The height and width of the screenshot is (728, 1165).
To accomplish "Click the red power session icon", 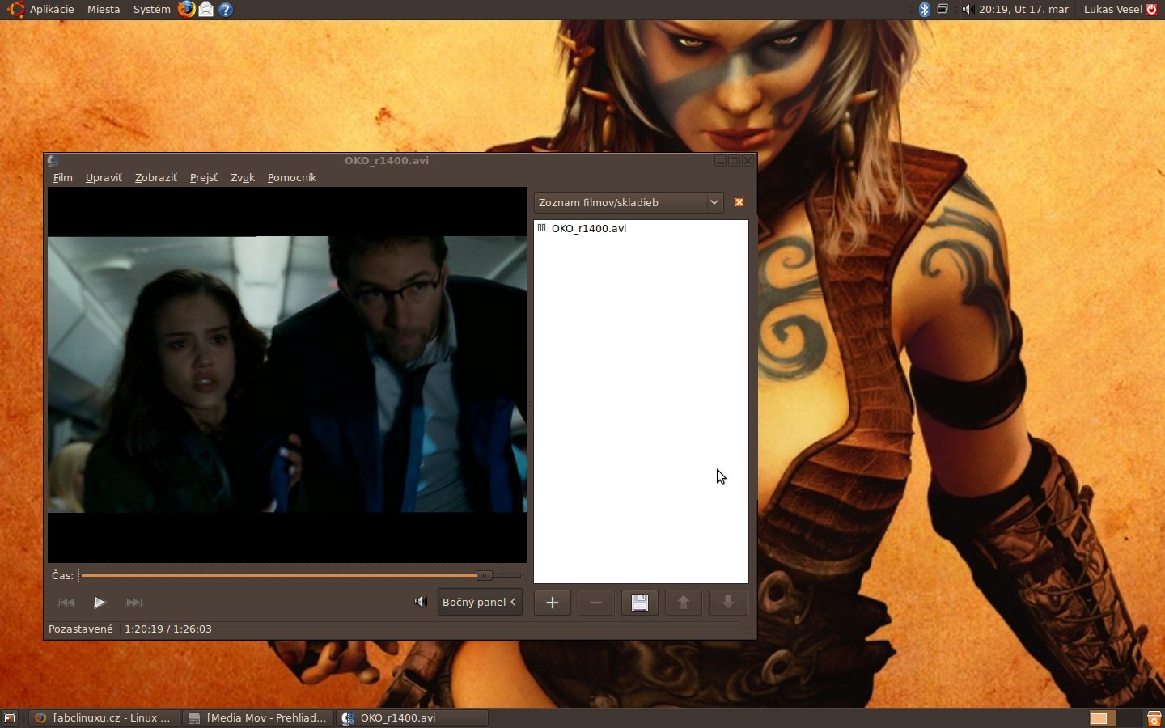I will tap(1152, 10).
